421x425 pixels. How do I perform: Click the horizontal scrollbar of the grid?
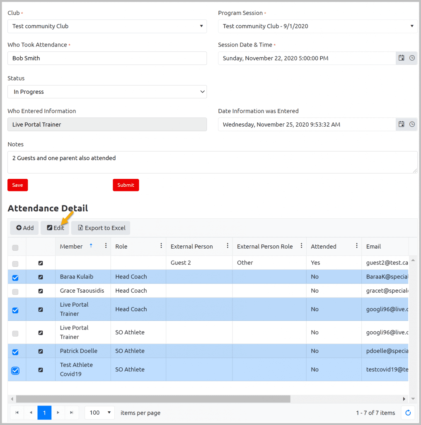(x=153, y=399)
